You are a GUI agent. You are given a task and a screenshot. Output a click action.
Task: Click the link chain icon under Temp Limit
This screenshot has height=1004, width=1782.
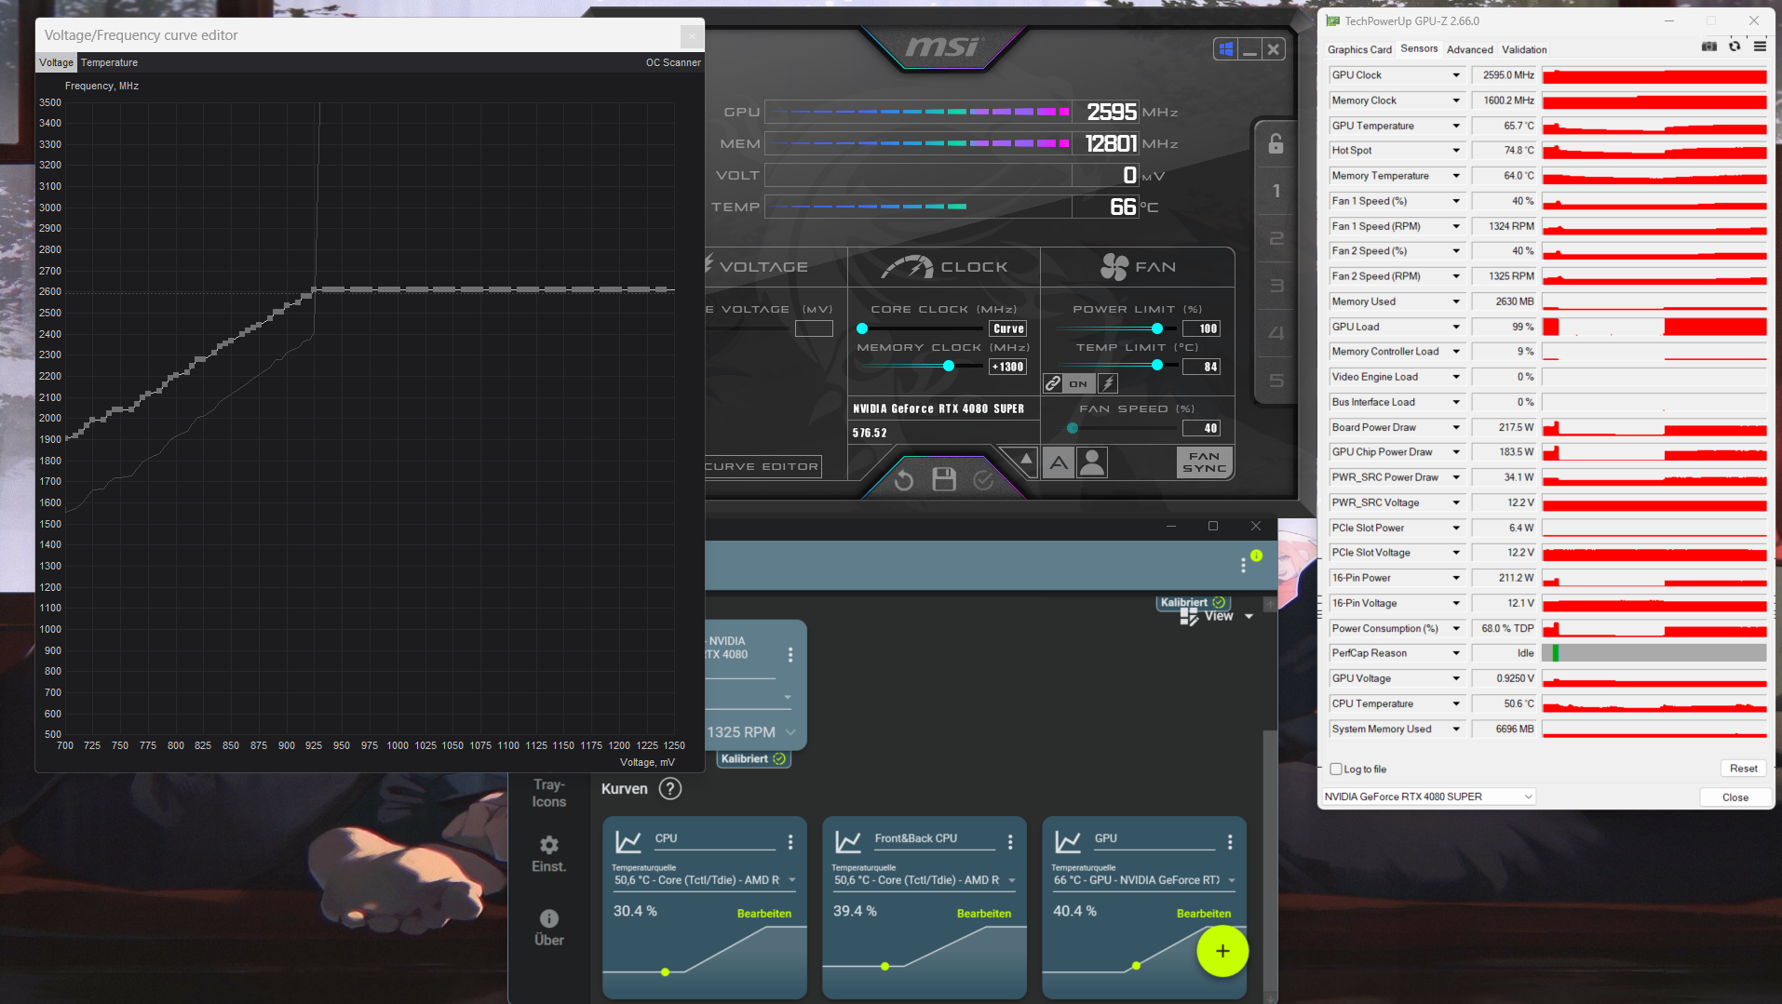[1053, 383]
